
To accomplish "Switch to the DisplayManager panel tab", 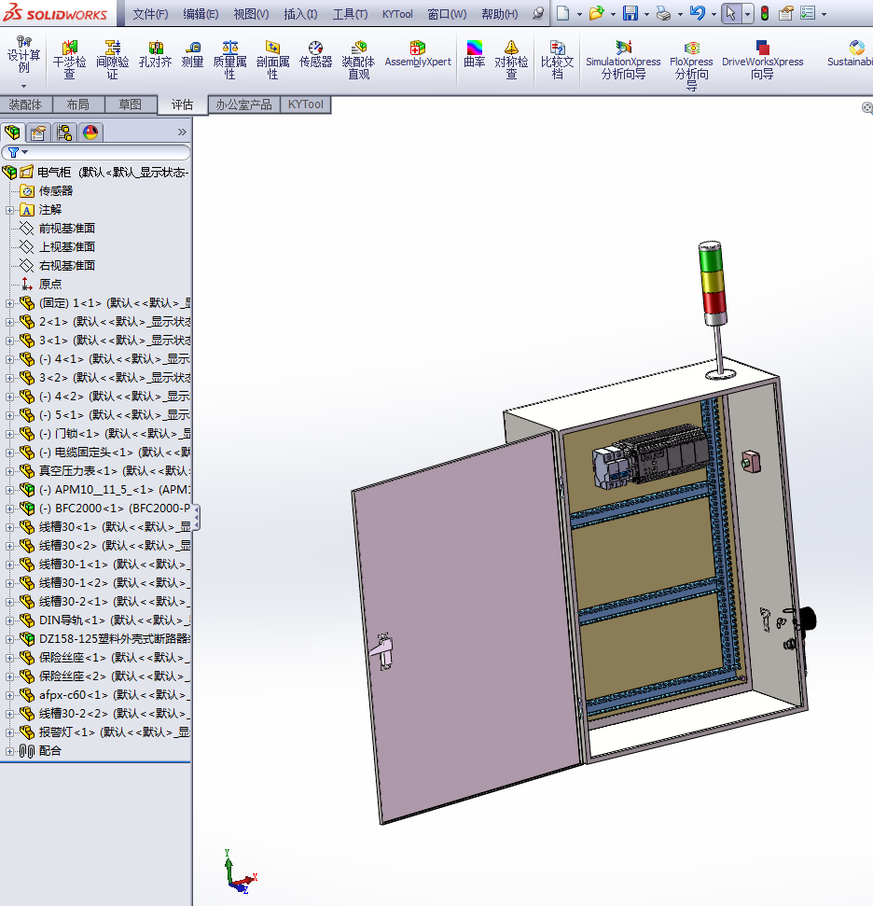I will 90,132.
